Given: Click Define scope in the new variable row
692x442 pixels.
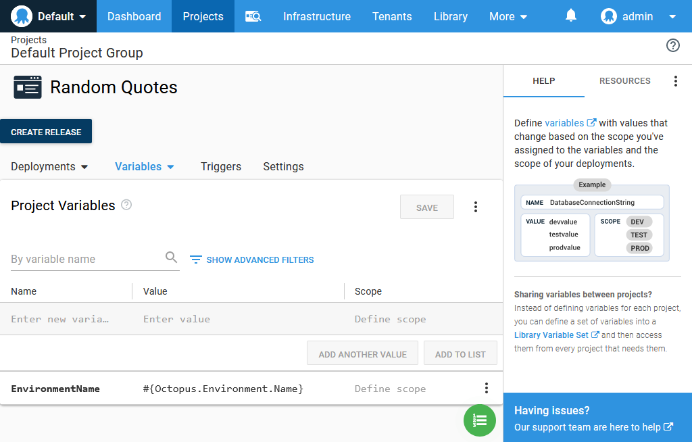Looking at the screenshot, I should (x=390, y=319).
